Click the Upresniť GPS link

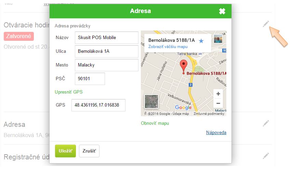[x=68, y=92]
